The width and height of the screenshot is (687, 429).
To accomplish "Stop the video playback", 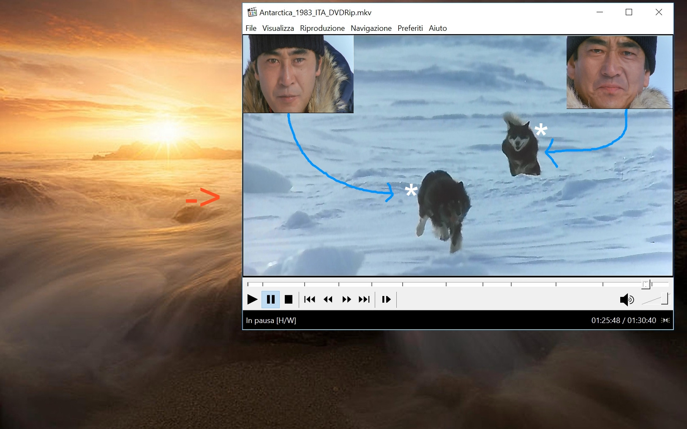I will point(289,299).
